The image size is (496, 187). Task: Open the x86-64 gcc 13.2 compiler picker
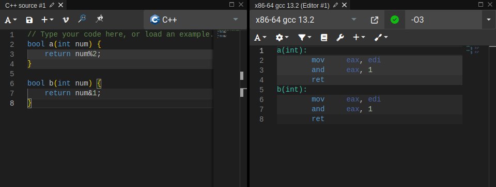pyautogui.click(x=306, y=20)
